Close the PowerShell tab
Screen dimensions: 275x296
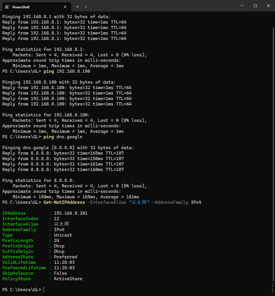click(65, 7)
